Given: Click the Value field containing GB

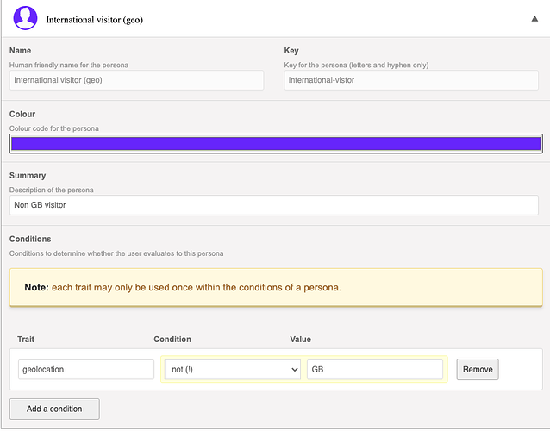Looking at the screenshot, I should (374, 369).
